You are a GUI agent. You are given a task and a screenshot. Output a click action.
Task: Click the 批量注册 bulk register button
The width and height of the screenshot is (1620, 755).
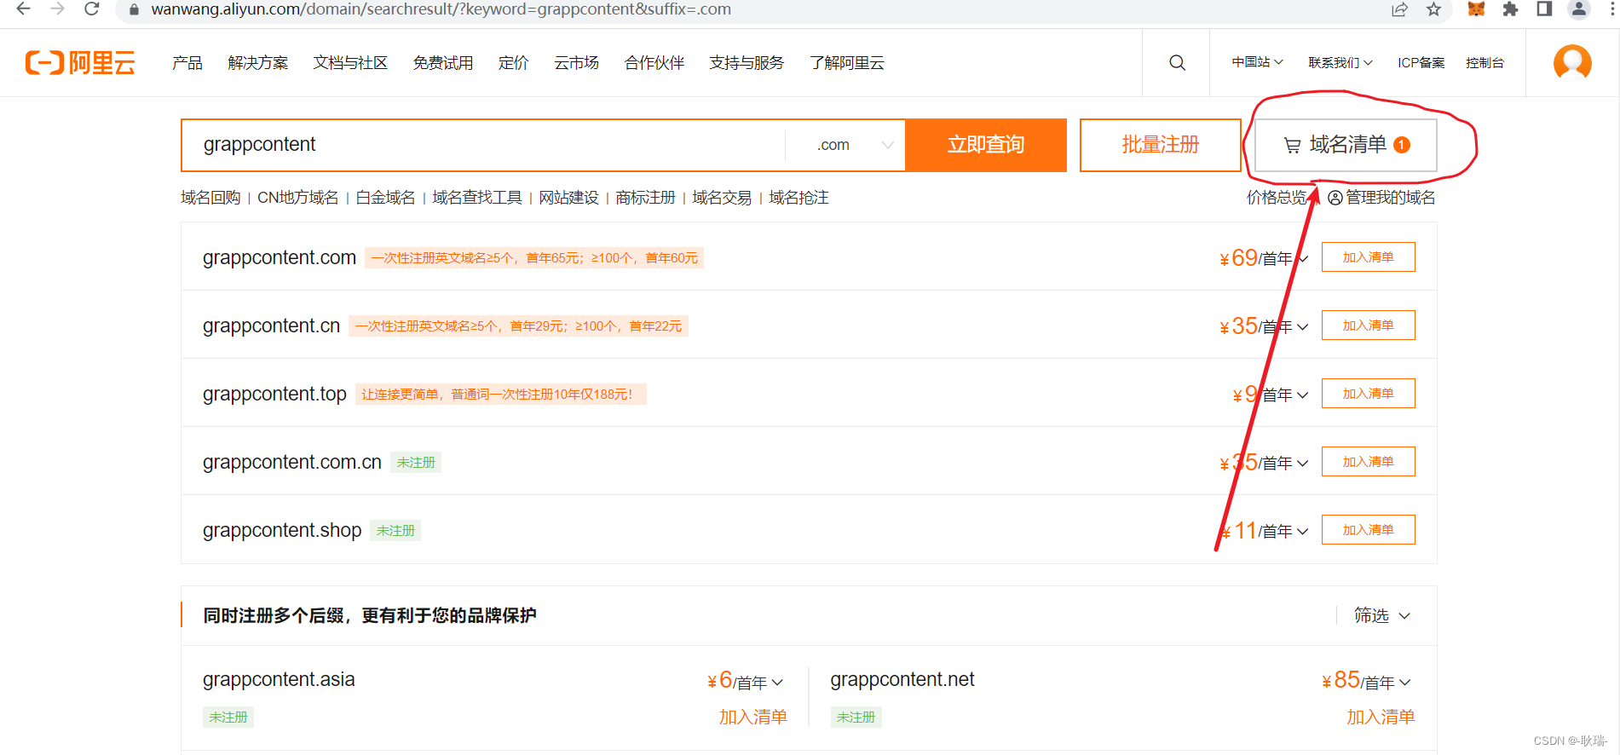1160,145
